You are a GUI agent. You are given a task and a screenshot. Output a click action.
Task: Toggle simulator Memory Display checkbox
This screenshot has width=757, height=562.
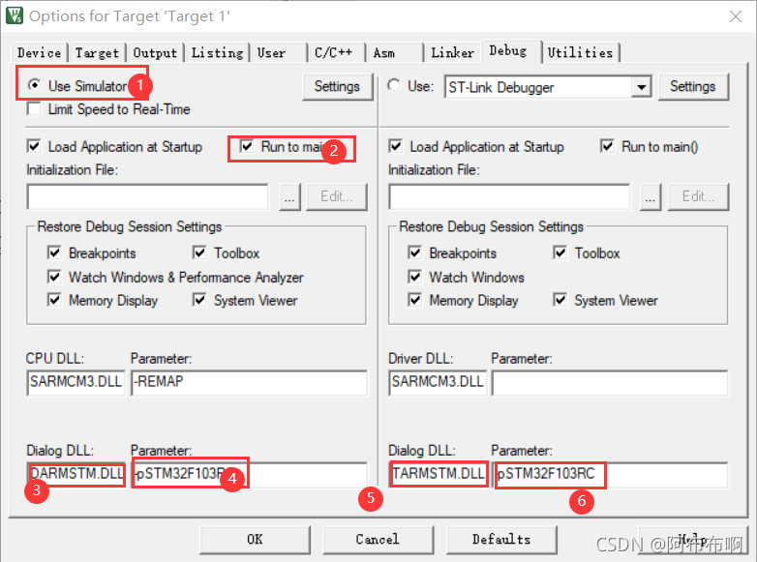[54, 300]
